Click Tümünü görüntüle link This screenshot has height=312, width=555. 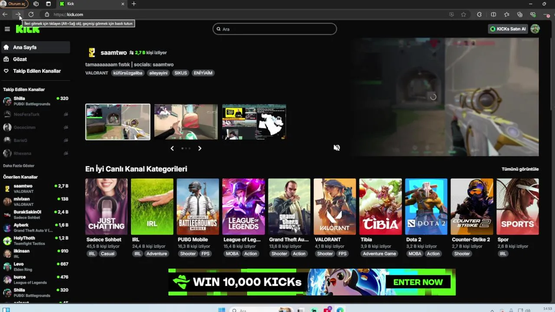pyautogui.click(x=520, y=169)
